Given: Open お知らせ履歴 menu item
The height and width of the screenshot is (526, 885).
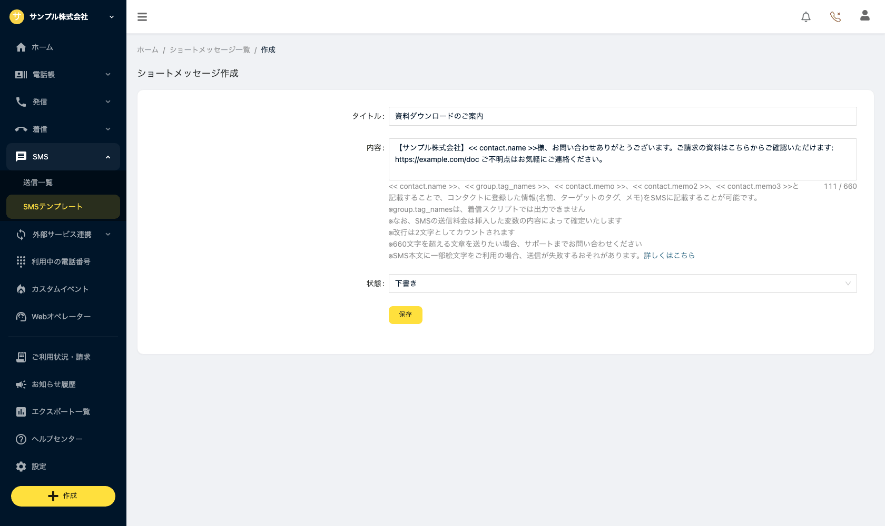Looking at the screenshot, I should 63,385.
